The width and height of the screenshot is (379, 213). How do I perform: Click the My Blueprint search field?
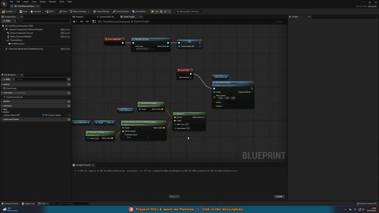click(x=40, y=79)
